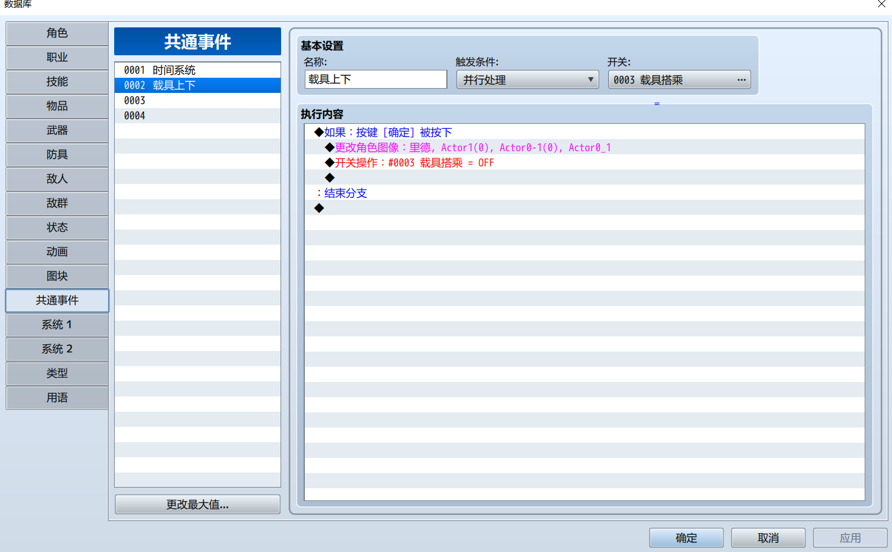The height and width of the screenshot is (552, 892).
Task: Select empty common event 0003
Action: pos(197,101)
